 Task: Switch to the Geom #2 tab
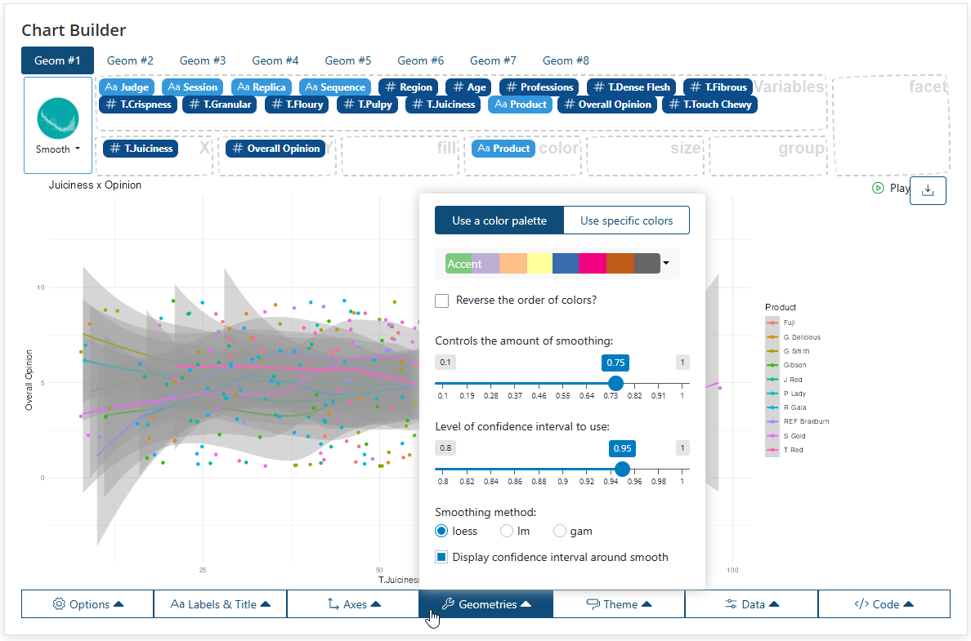click(x=130, y=60)
